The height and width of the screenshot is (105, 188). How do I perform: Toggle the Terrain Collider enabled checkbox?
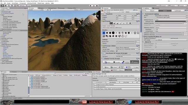click(105, 46)
